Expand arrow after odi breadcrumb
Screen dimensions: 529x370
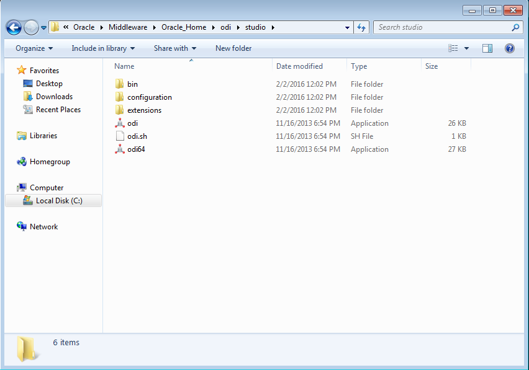[238, 28]
